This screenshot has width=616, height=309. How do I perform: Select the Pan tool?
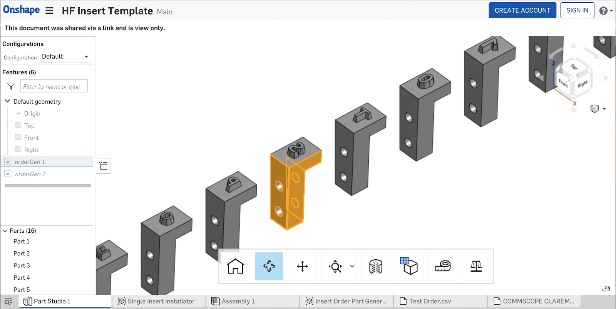pos(302,266)
